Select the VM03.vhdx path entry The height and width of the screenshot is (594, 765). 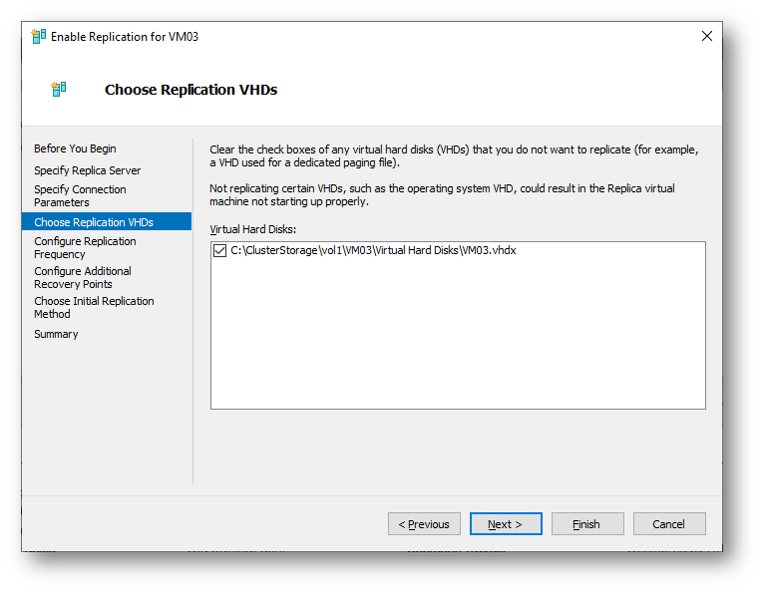pyautogui.click(x=373, y=251)
